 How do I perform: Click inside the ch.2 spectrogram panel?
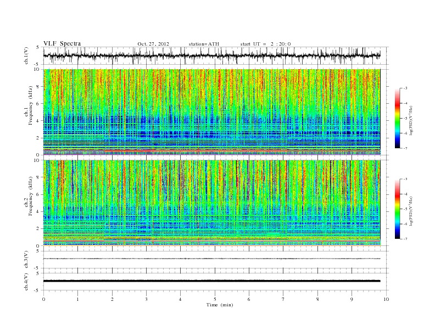pyautogui.click(x=211, y=203)
